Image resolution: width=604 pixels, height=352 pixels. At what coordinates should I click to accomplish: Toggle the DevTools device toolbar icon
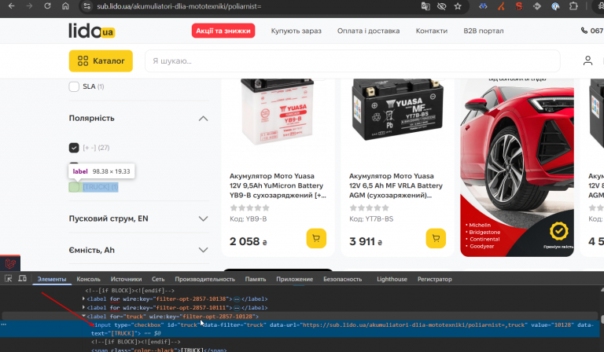[22, 278]
